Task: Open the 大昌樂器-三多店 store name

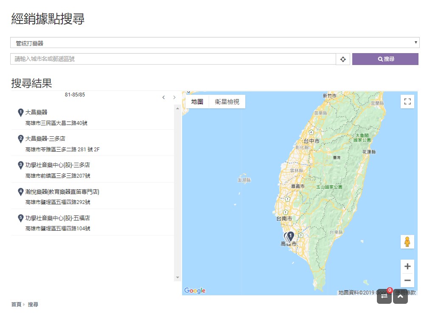Action: tap(45, 139)
